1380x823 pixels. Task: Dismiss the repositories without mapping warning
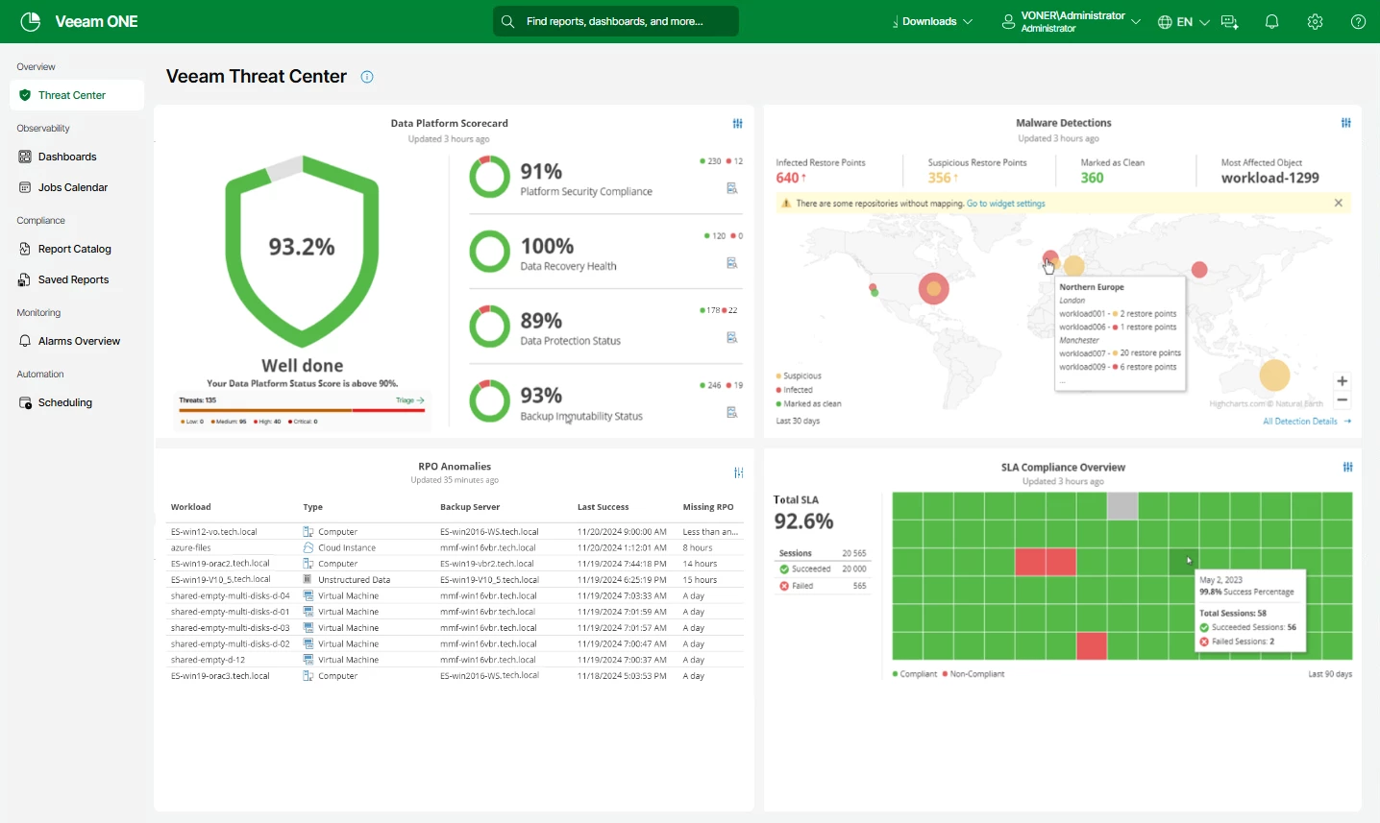(x=1339, y=203)
